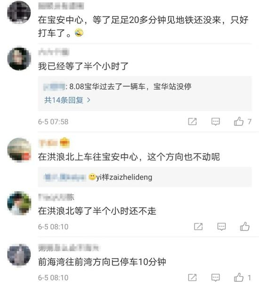Reply to the 6-5 07:58 comment
259x286 pixels.
pyautogui.click(x=216, y=122)
